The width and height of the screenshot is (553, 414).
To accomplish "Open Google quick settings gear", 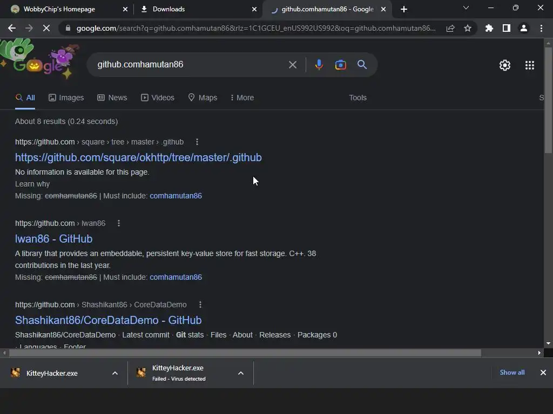I will [505, 65].
